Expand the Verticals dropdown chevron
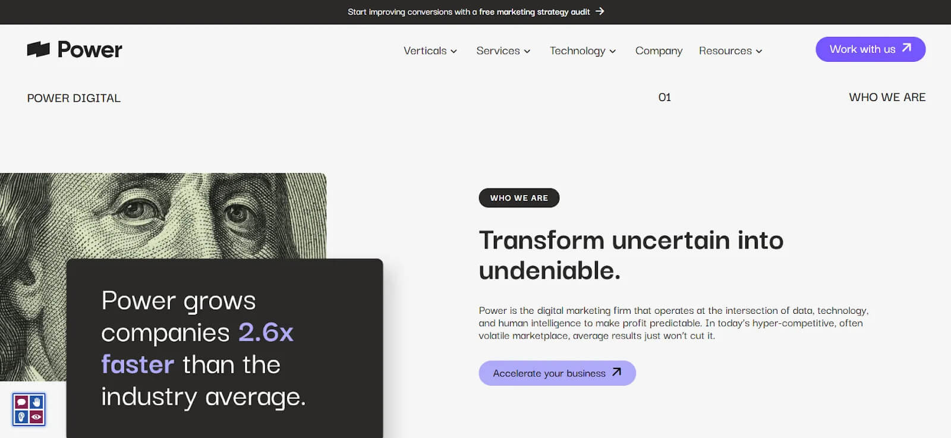 (x=454, y=51)
